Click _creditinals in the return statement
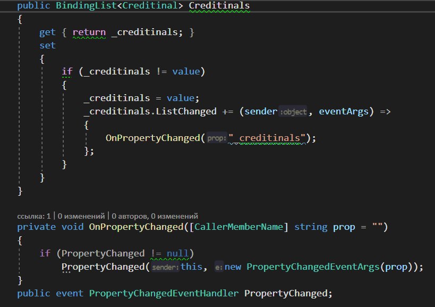435x307 pixels. coord(144,32)
